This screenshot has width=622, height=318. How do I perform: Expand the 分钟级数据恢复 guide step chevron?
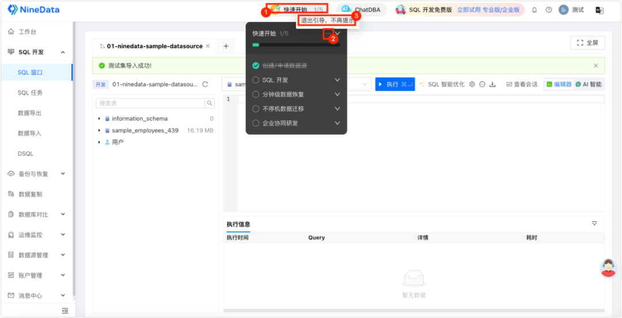(337, 94)
